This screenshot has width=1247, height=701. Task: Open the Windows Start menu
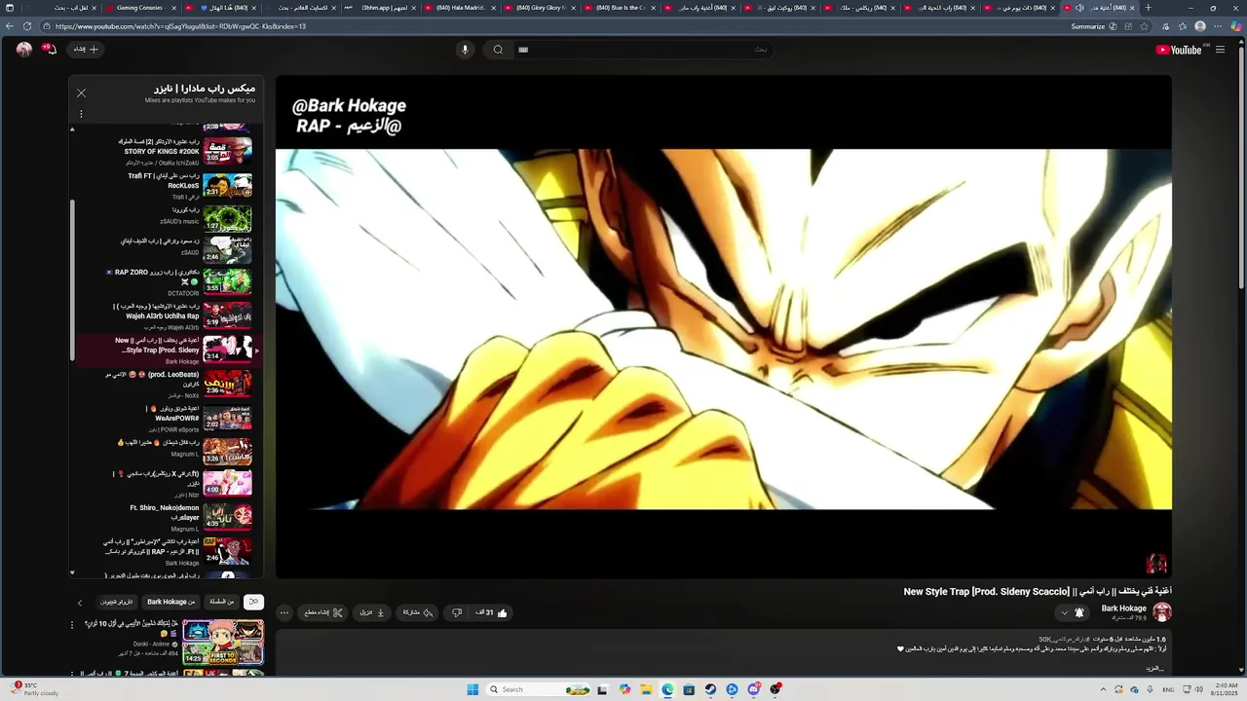(x=472, y=689)
